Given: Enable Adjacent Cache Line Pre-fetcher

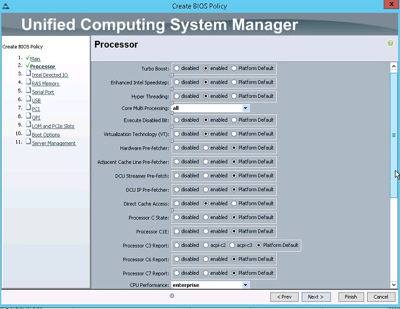Looking at the screenshot, I should [x=206, y=162].
